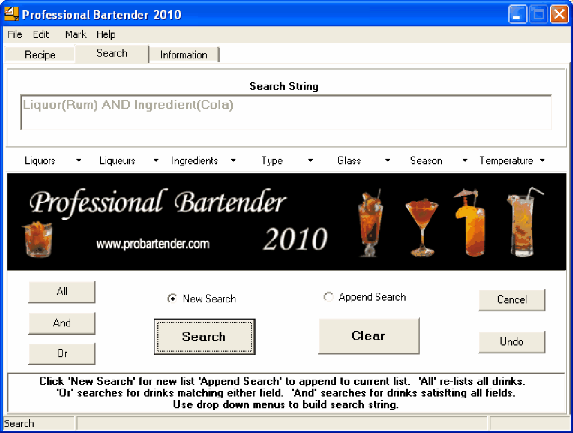Screen dimensions: 573x433
Task: Click the Undo button
Action: coord(512,342)
